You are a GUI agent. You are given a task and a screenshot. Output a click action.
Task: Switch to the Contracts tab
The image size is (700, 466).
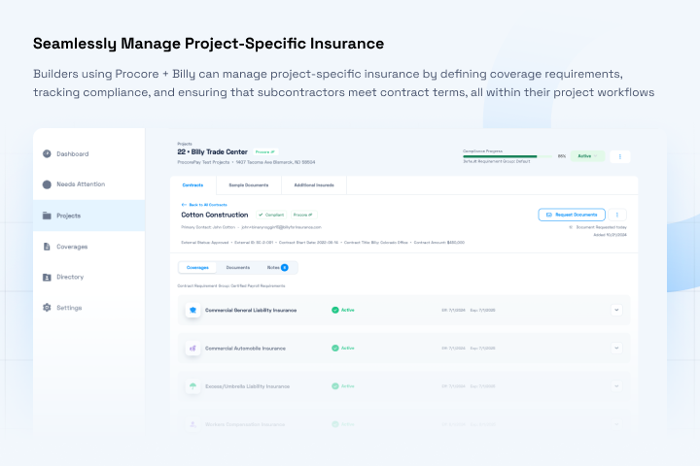(192, 185)
